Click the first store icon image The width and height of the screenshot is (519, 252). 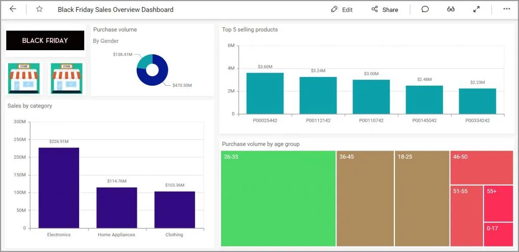(x=24, y=79)
